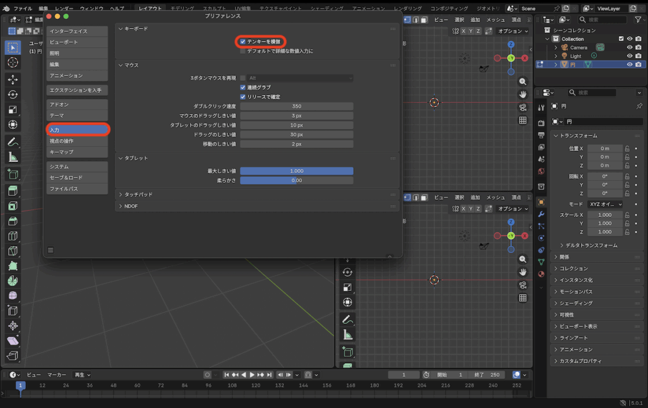648x408 pixels.
Task: Hide the Camera object using its eye icon
Action: (630, 47)
